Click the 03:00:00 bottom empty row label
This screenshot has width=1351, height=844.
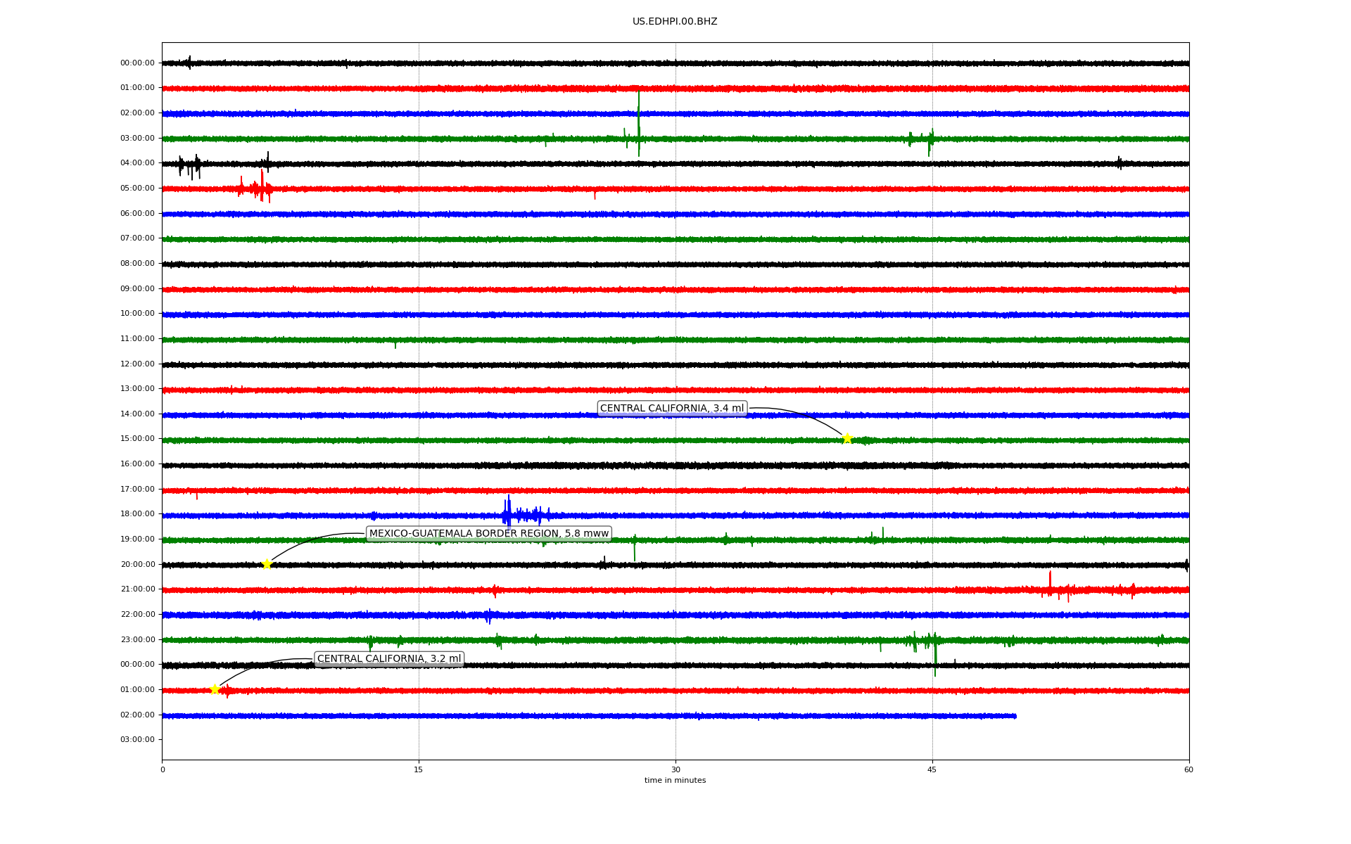coord(137,740)
